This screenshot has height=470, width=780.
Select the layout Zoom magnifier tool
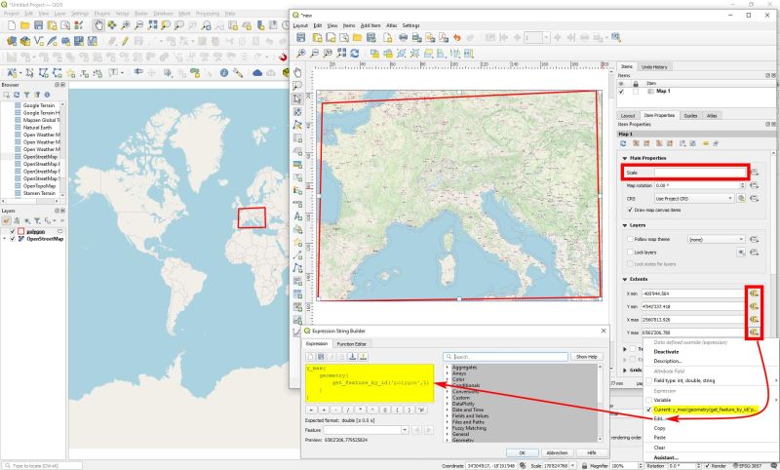297,86
